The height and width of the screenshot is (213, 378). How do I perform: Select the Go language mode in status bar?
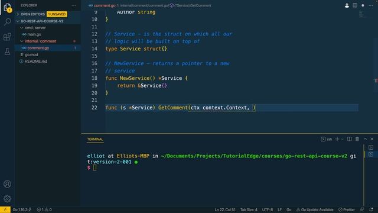click(x=289, y=209)
